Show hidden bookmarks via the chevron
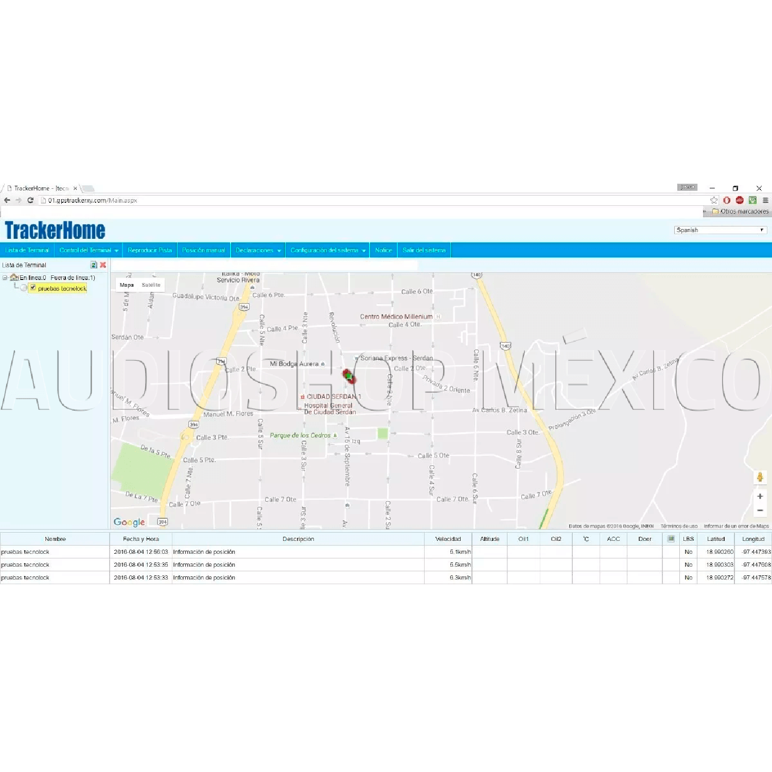This screenshot has height=772, width=772. pos(705,212)
